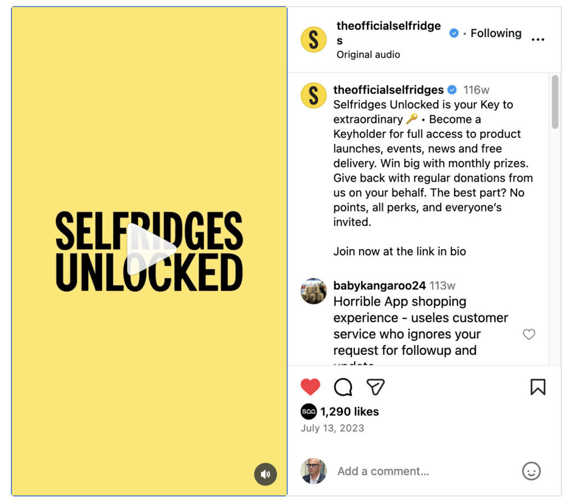Screen dimensions: 567x500
Task: Click Selfridges avatar beside caption
Action: (x=313, y=95)
